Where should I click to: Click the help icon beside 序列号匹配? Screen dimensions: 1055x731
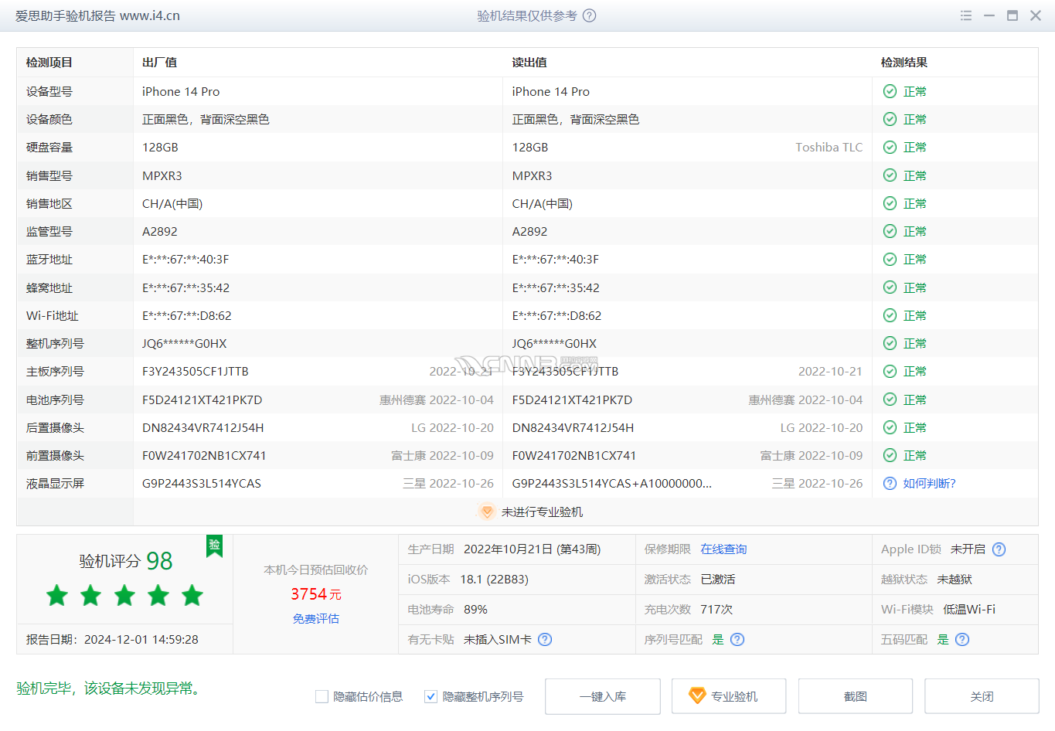(x=737, y=639)
